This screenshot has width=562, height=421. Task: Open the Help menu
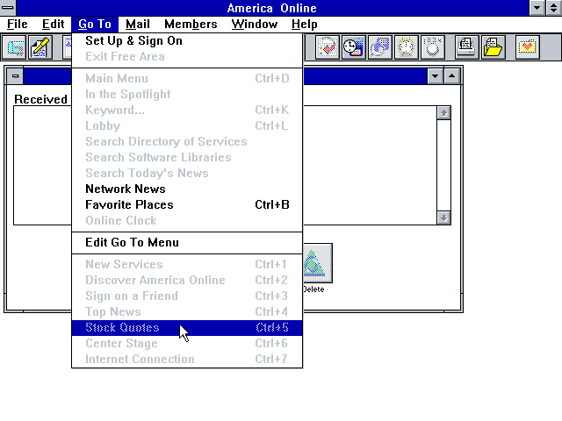click(x=305, y=25)
